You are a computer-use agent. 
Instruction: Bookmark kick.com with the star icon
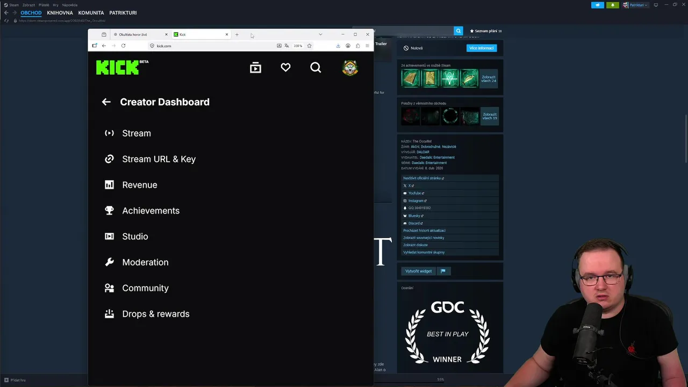tap(309, 46)
